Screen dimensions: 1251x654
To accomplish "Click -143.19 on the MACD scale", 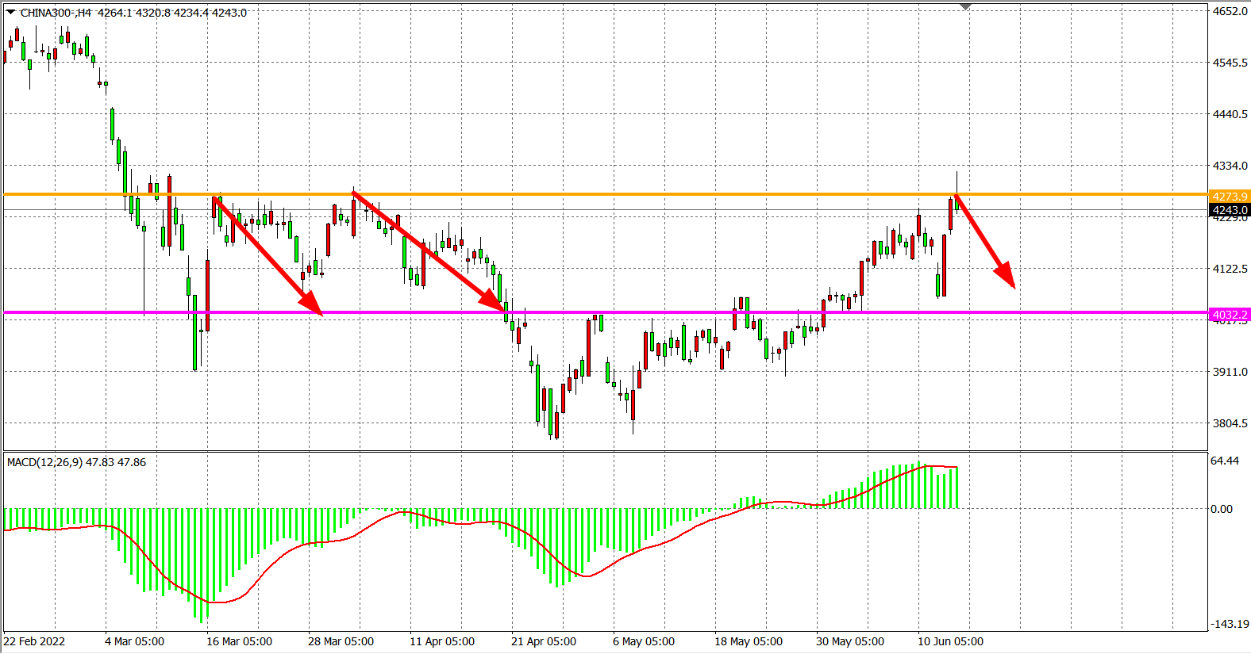I will pyautogui.click(x=1229, y=624).
